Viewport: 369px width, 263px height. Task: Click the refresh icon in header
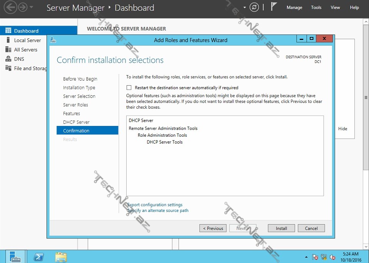(x=254, y=7)
